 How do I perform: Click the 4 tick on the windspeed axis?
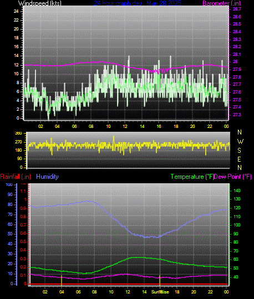(x=18, y=100)
